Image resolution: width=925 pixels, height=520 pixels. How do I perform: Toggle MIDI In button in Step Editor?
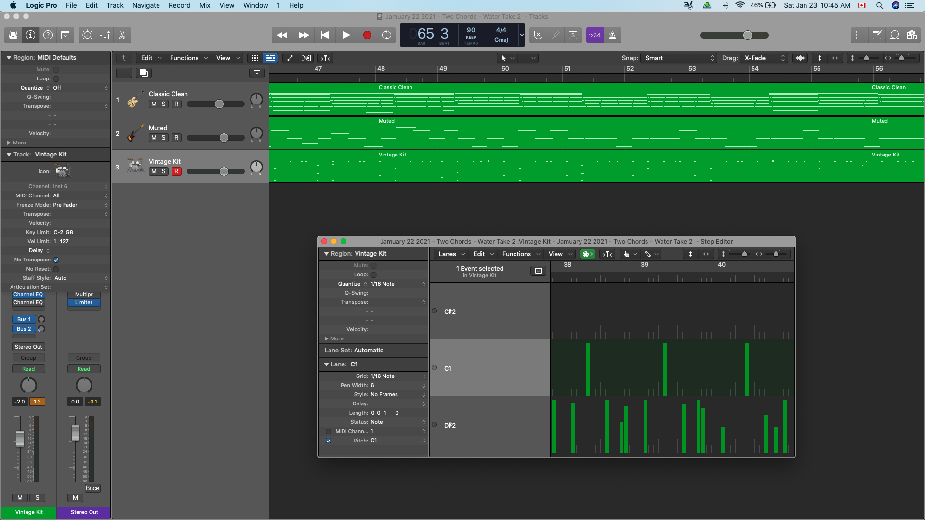[x=587, y=254]
